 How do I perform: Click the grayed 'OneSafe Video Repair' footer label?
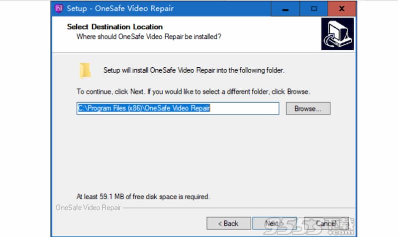[x=89, y=208]
